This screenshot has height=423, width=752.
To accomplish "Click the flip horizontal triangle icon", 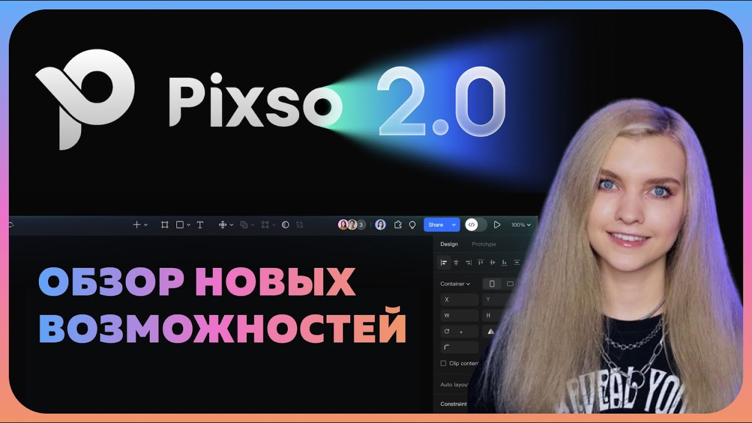I will pyautogui.click(x=491, y=331).
